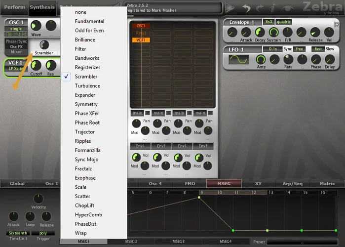Image resolution: width=345 pixels, height=247 pixels.
Task: Open the info 'i' icon
Action: (x=273, y=8)
